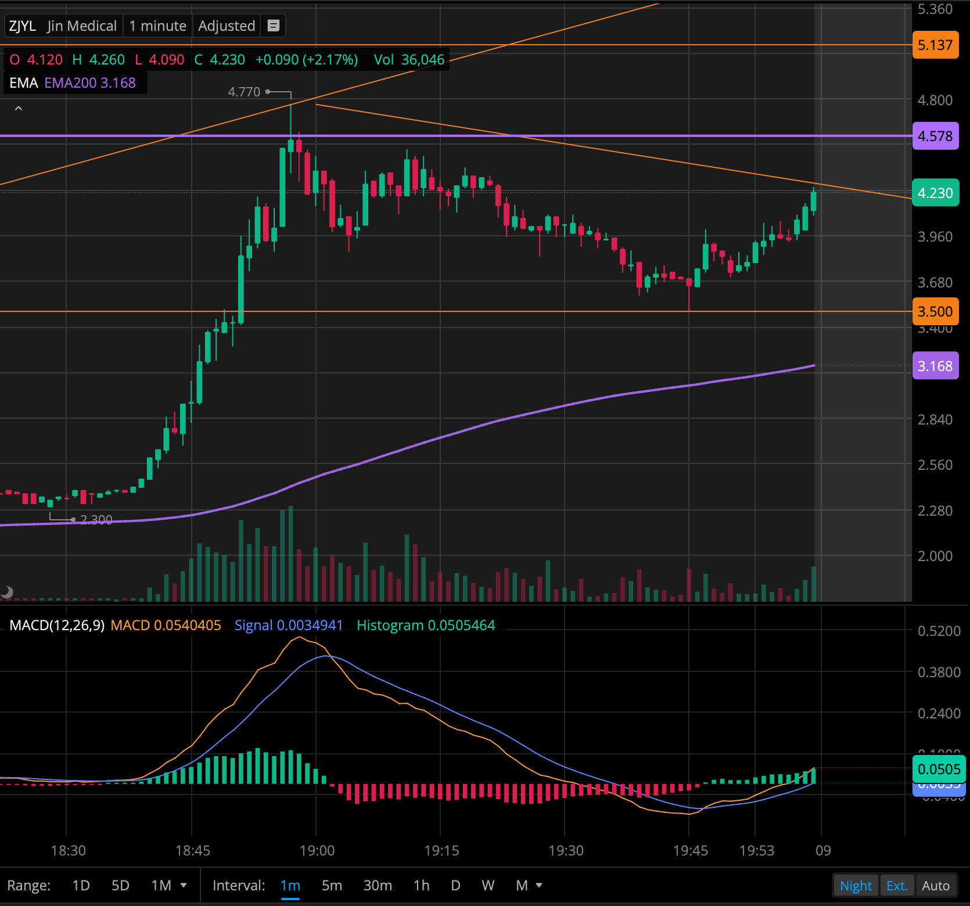Click the 2.560 price axis label
This screenshot has width=970, height=906.
click(935, 465)
